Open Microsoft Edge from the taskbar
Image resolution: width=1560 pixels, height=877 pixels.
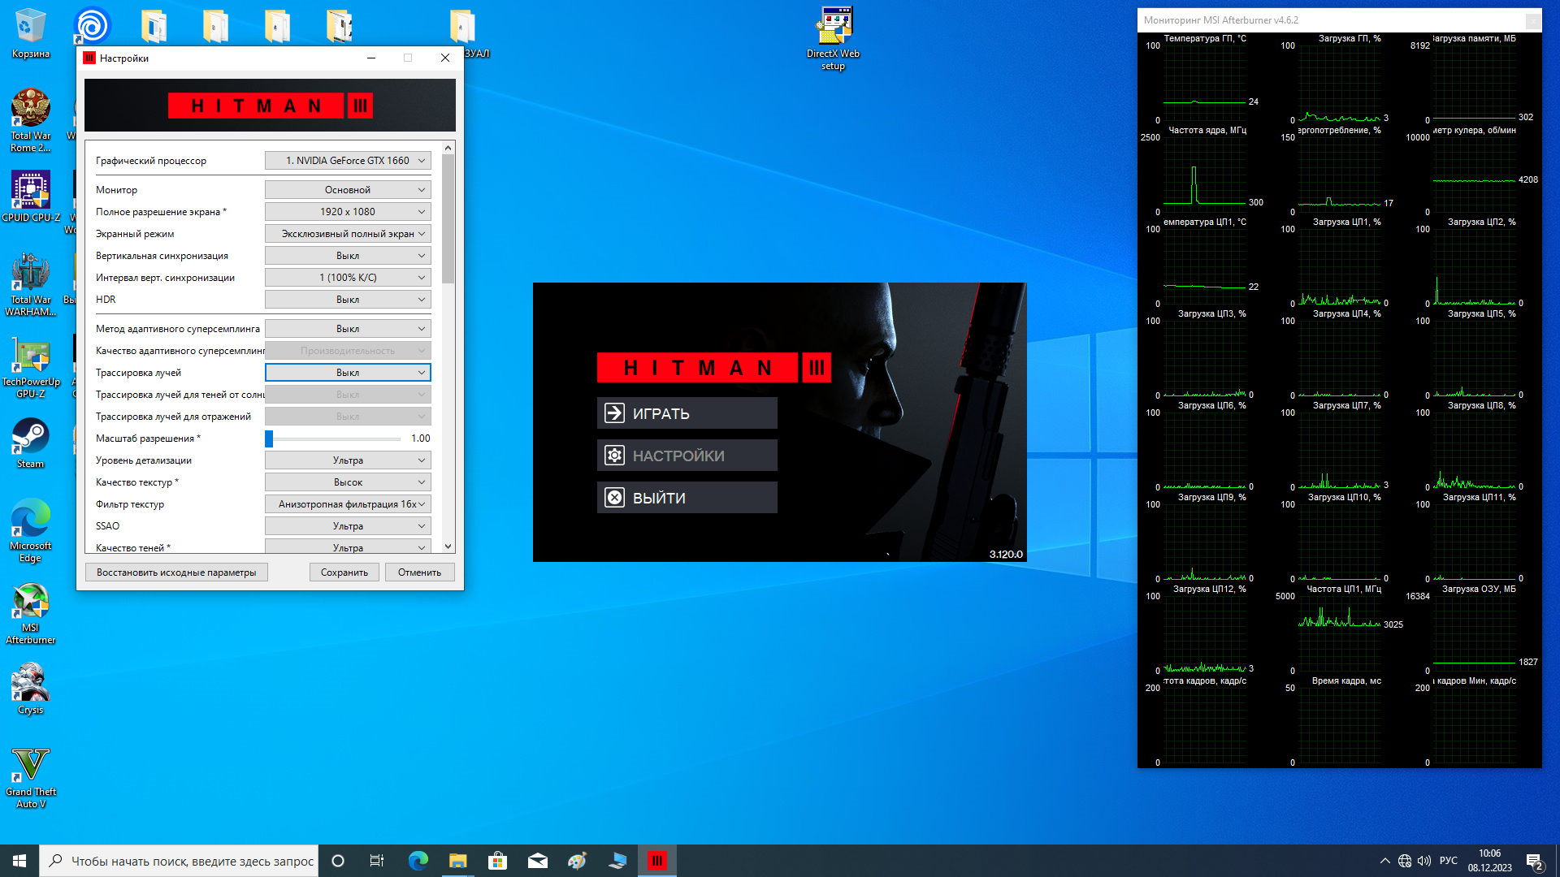coord(418,861)
